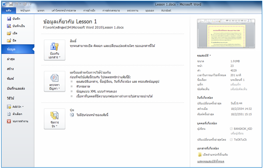Click the Save icon in quick access toolbar

click(11, 4)
